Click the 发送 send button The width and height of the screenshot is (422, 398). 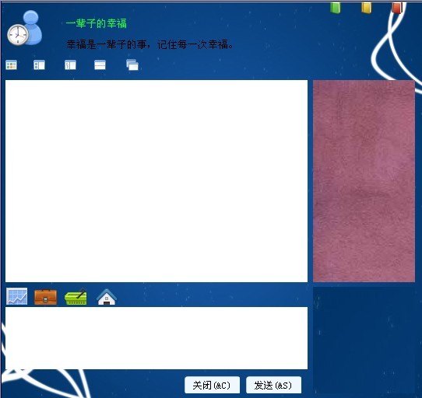274,385
